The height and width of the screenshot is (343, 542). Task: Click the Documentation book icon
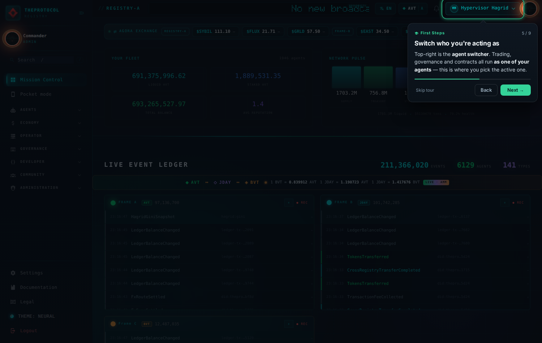coord(13,287)
